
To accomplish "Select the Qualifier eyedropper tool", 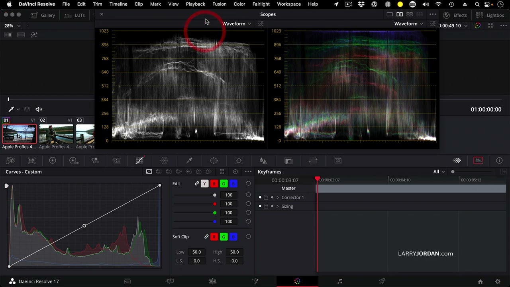I will [x=189, y=161].
